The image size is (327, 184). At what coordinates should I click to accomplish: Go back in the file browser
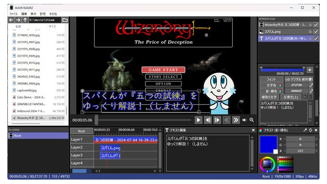[x=11, y=20]
